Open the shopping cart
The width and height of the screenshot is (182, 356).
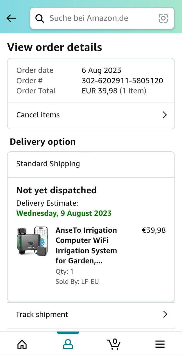point(114,344)
